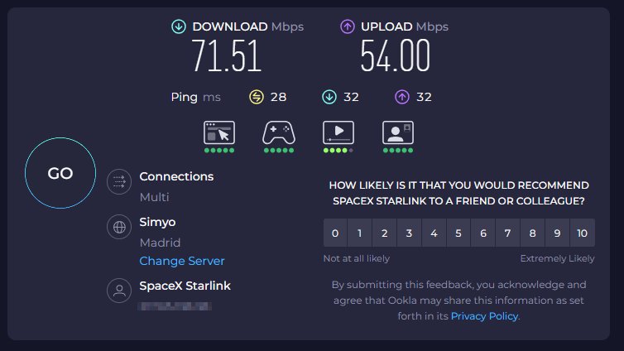Click the download ping latency icon
The width and height of the screenshot is (624, 351).
tap(329, 97)
